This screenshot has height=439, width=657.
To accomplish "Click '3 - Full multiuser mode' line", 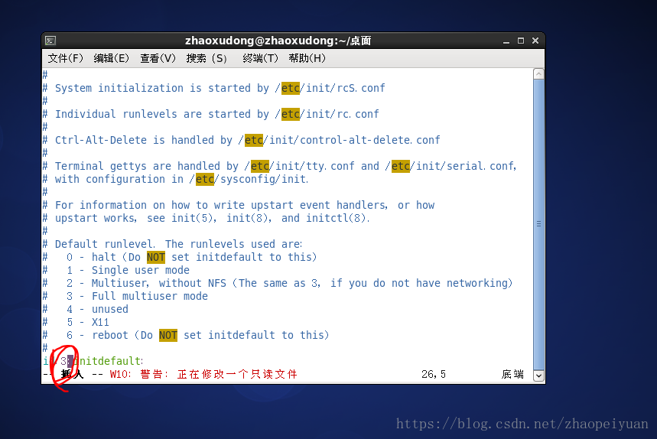I will coord(125,296).
